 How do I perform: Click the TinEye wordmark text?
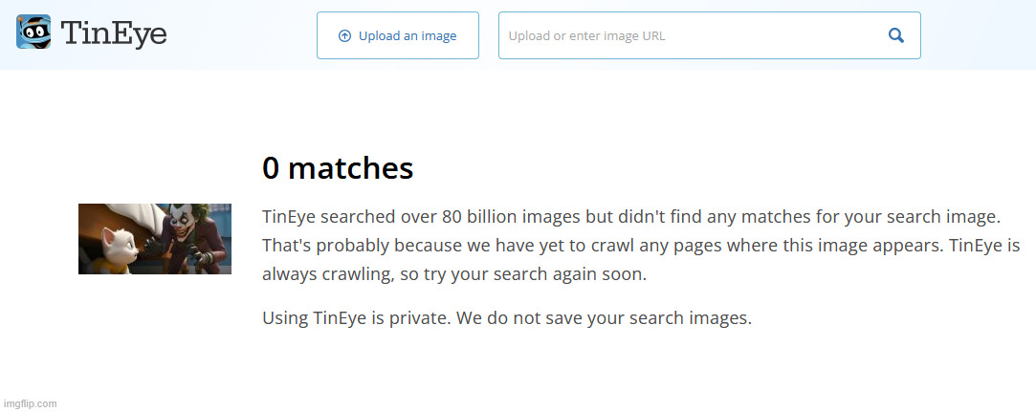tap(114, 34)
